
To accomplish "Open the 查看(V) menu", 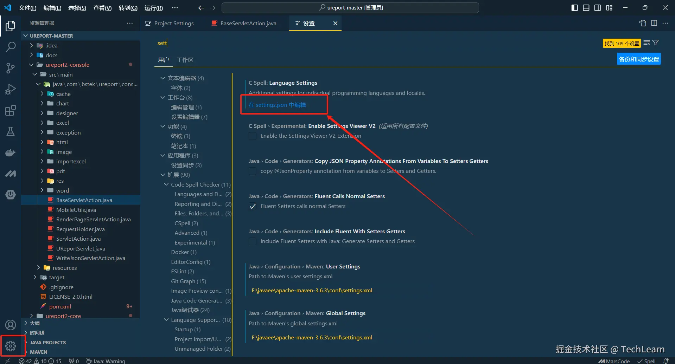I will [x=102, y=8].
